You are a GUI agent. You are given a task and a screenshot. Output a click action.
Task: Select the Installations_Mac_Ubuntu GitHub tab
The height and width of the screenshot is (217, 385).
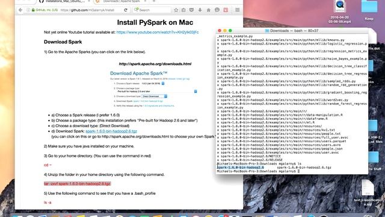(x=66, y=1)
